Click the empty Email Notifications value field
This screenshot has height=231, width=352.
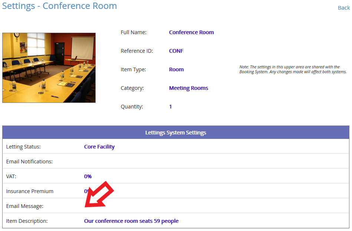point(216,161)
